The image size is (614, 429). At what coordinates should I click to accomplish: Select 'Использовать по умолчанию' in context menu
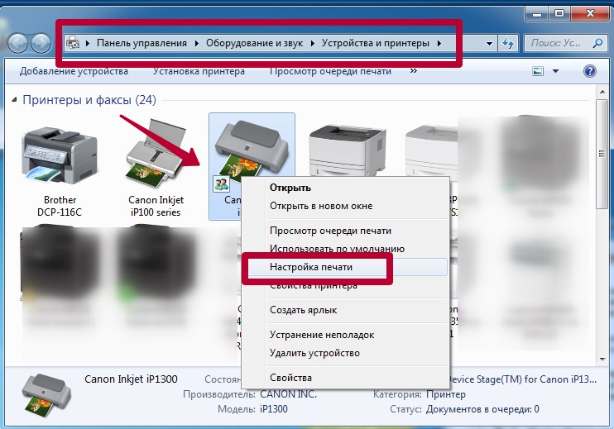coord(337,248)
